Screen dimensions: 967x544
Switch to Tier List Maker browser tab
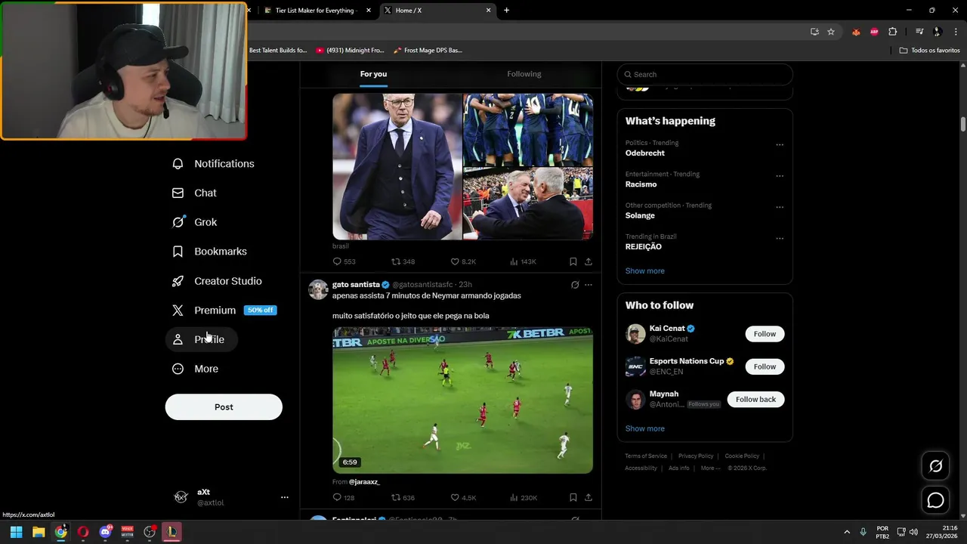click(x=316, y=11)
